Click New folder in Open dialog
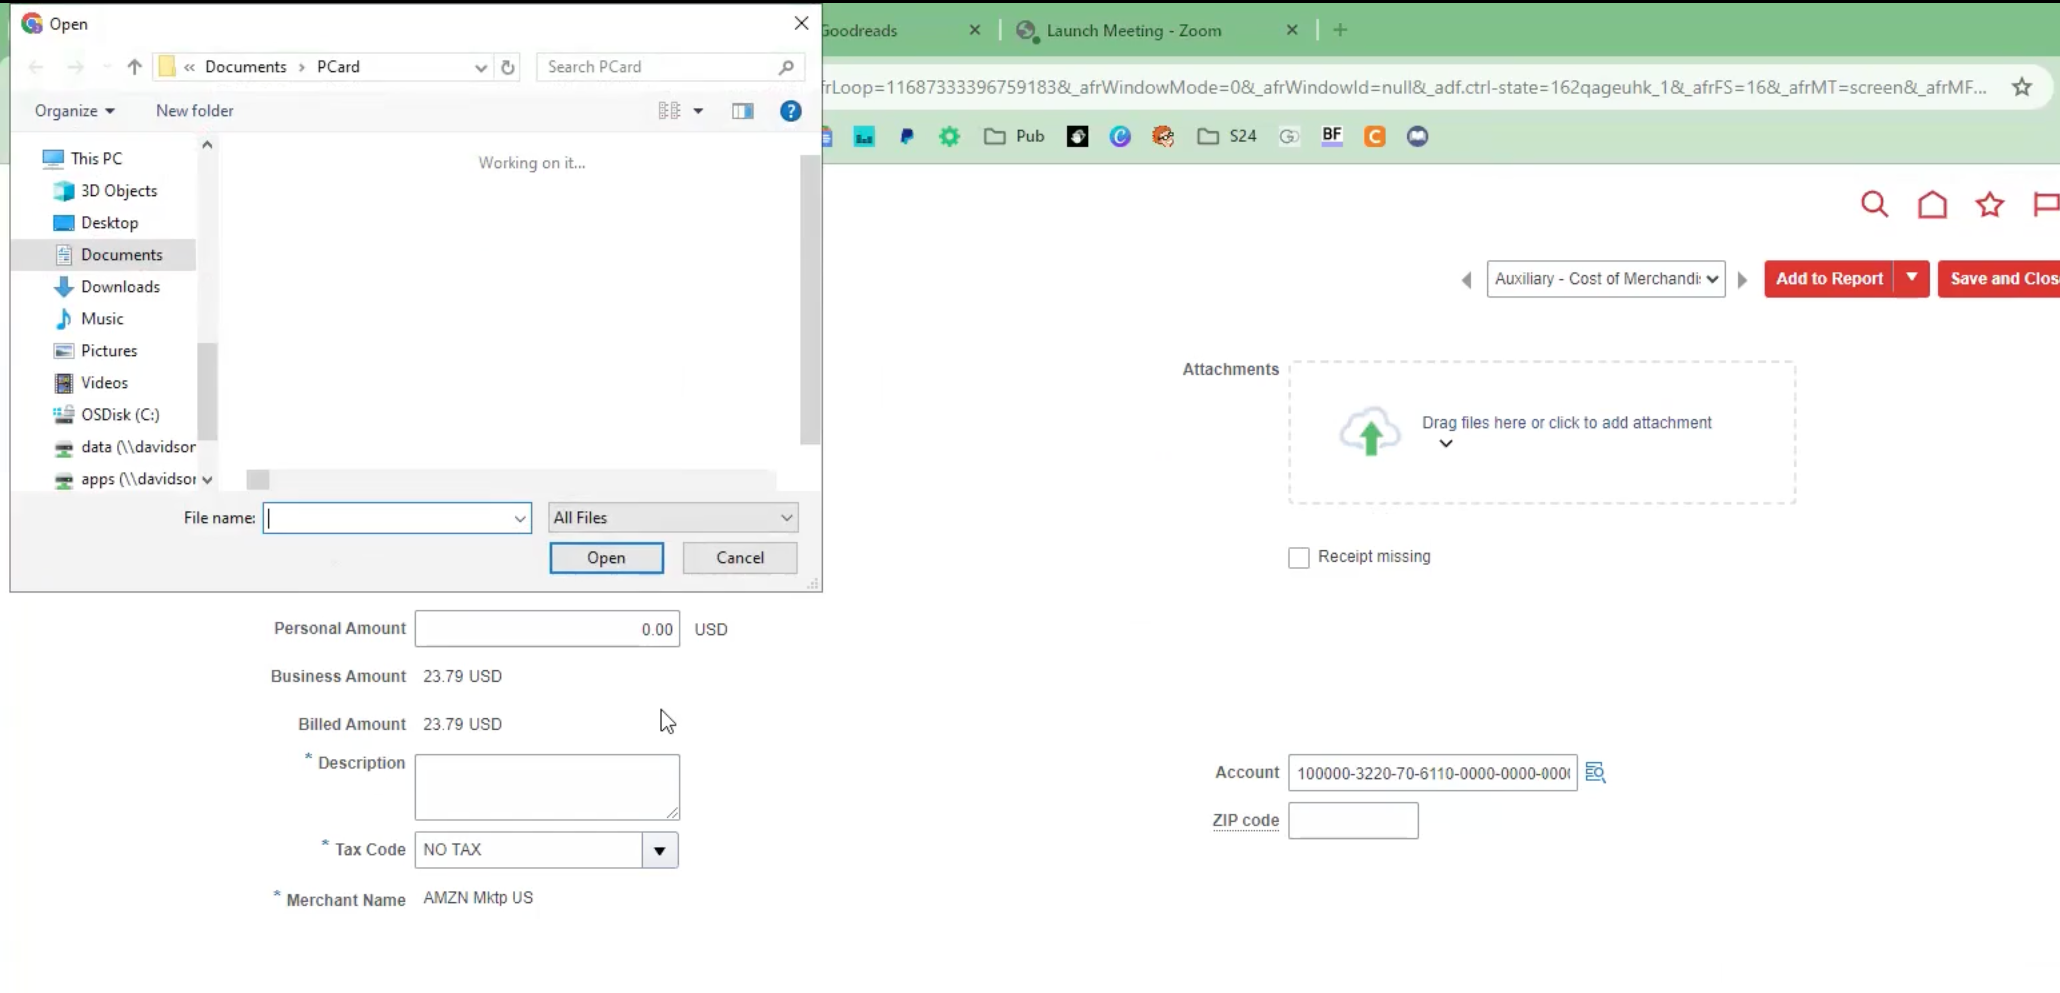The width and height of the screenshot is (2060, 993). (x=195, y=111)
